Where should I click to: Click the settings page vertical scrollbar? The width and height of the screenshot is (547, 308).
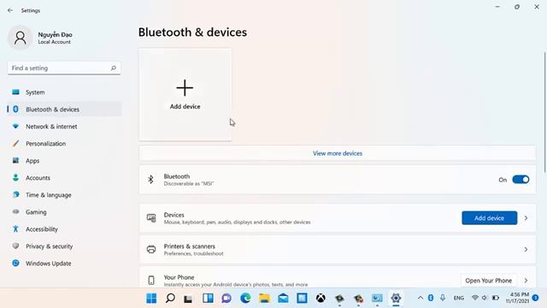point(545,112)
